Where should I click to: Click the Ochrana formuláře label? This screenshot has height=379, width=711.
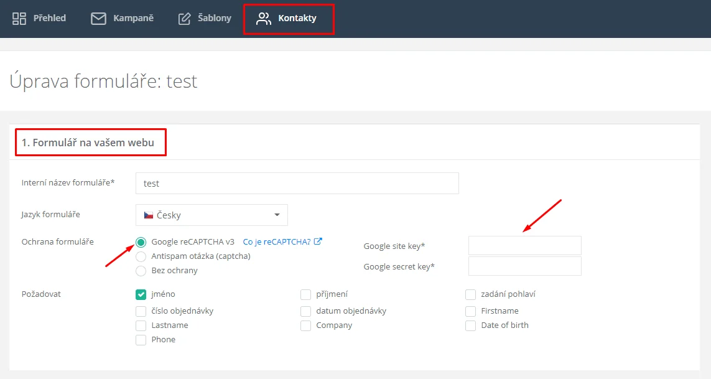tap(58, 241)
